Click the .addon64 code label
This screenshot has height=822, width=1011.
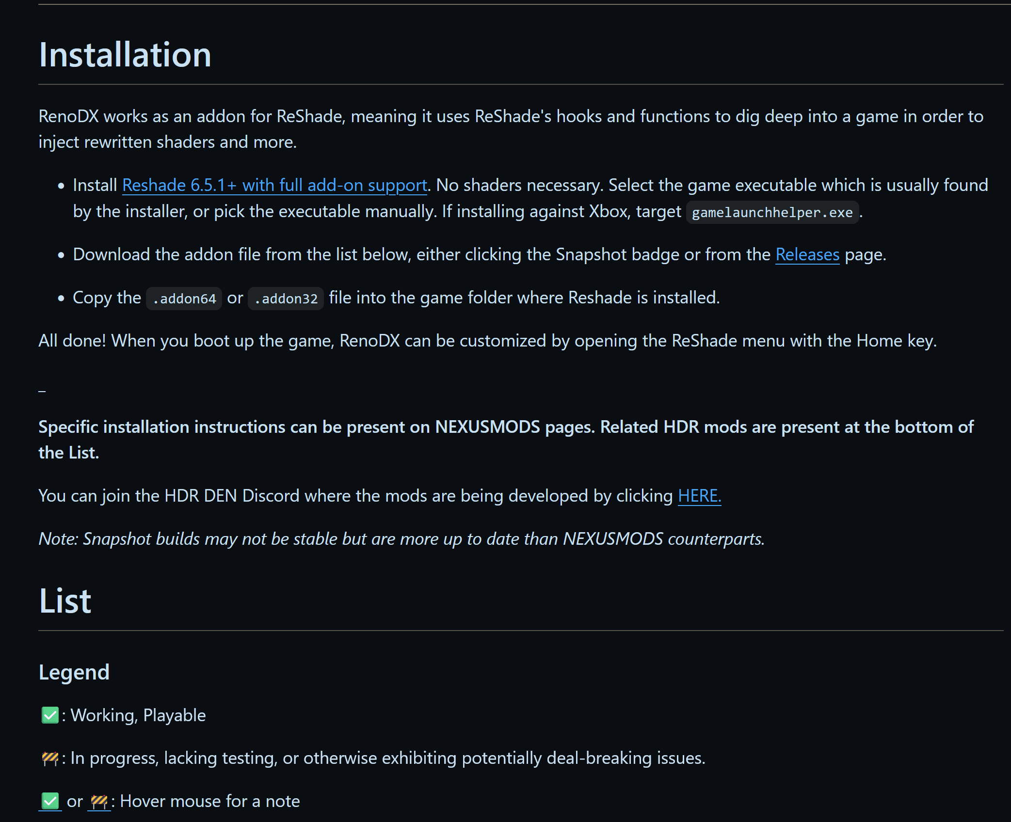[184, 299]
